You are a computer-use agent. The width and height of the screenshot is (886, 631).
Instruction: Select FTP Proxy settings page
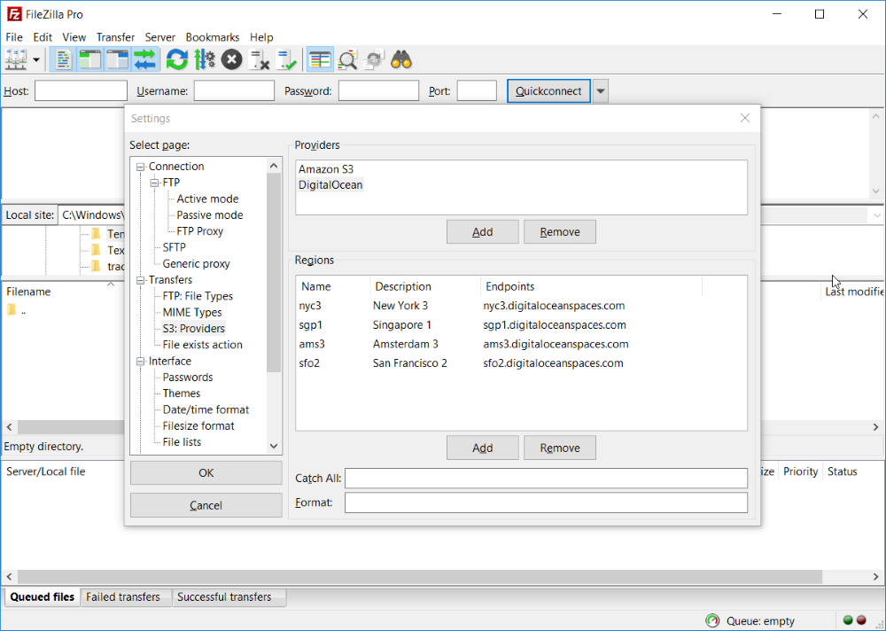point(199,231)
